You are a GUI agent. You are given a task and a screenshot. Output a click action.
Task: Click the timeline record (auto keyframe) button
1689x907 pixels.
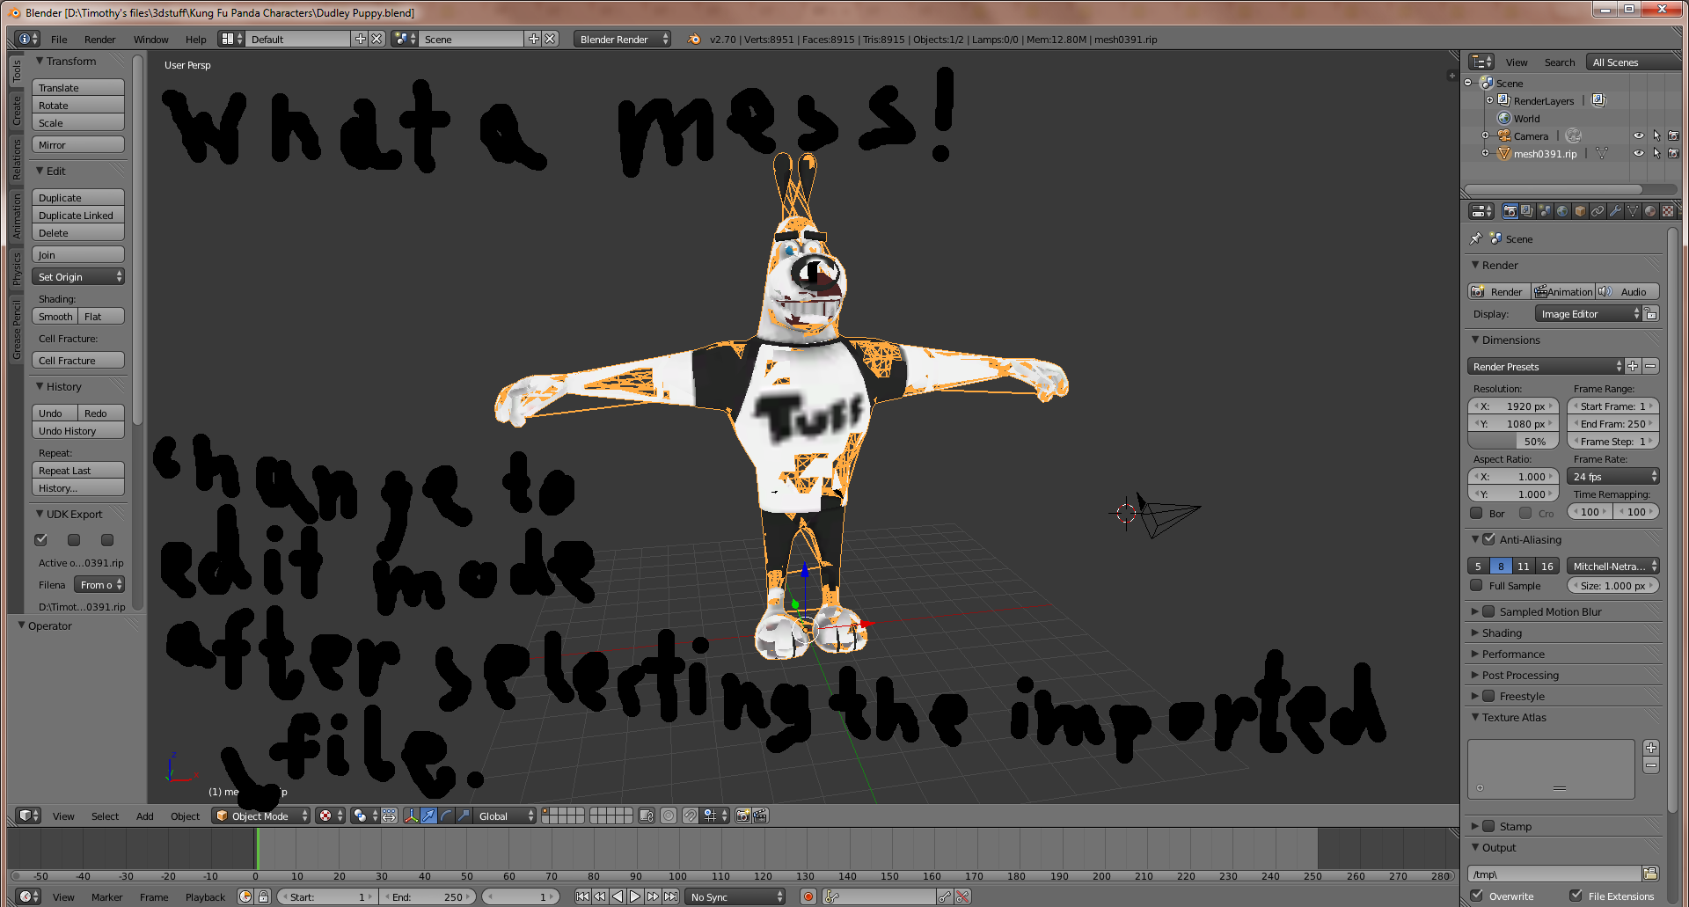click(x=808, y=896)
